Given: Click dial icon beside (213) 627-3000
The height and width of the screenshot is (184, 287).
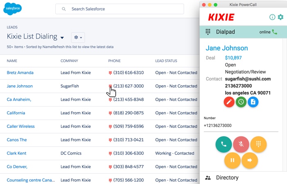Looking at the screenshot, I should pos(110,86).
